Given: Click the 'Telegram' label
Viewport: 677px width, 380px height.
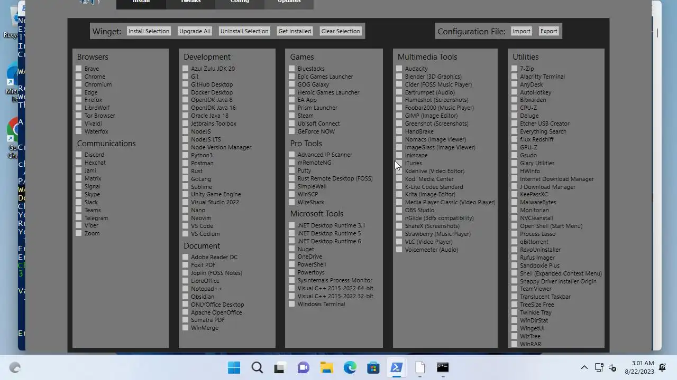Looking at the screenshot, I should coord(96,218).
